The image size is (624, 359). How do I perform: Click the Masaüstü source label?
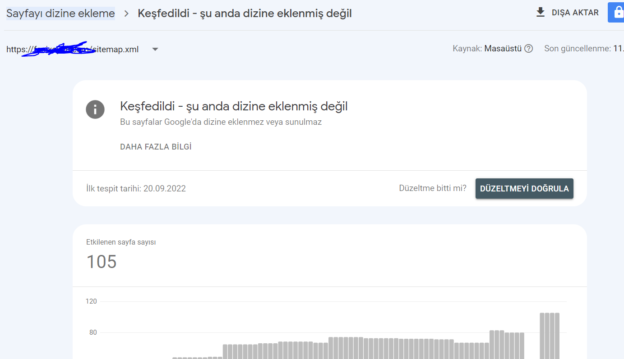point(503,49)
